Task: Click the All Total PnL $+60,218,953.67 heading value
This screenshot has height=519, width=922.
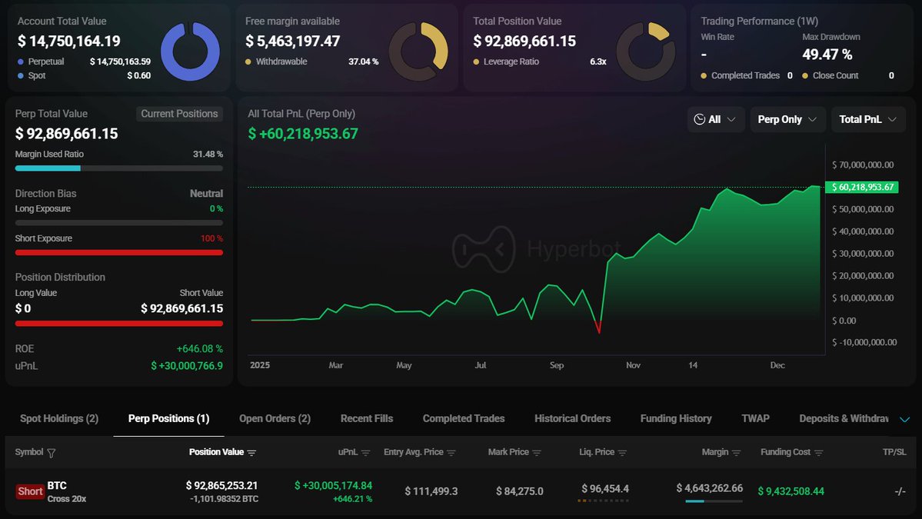Action: [x=303, y=134]
